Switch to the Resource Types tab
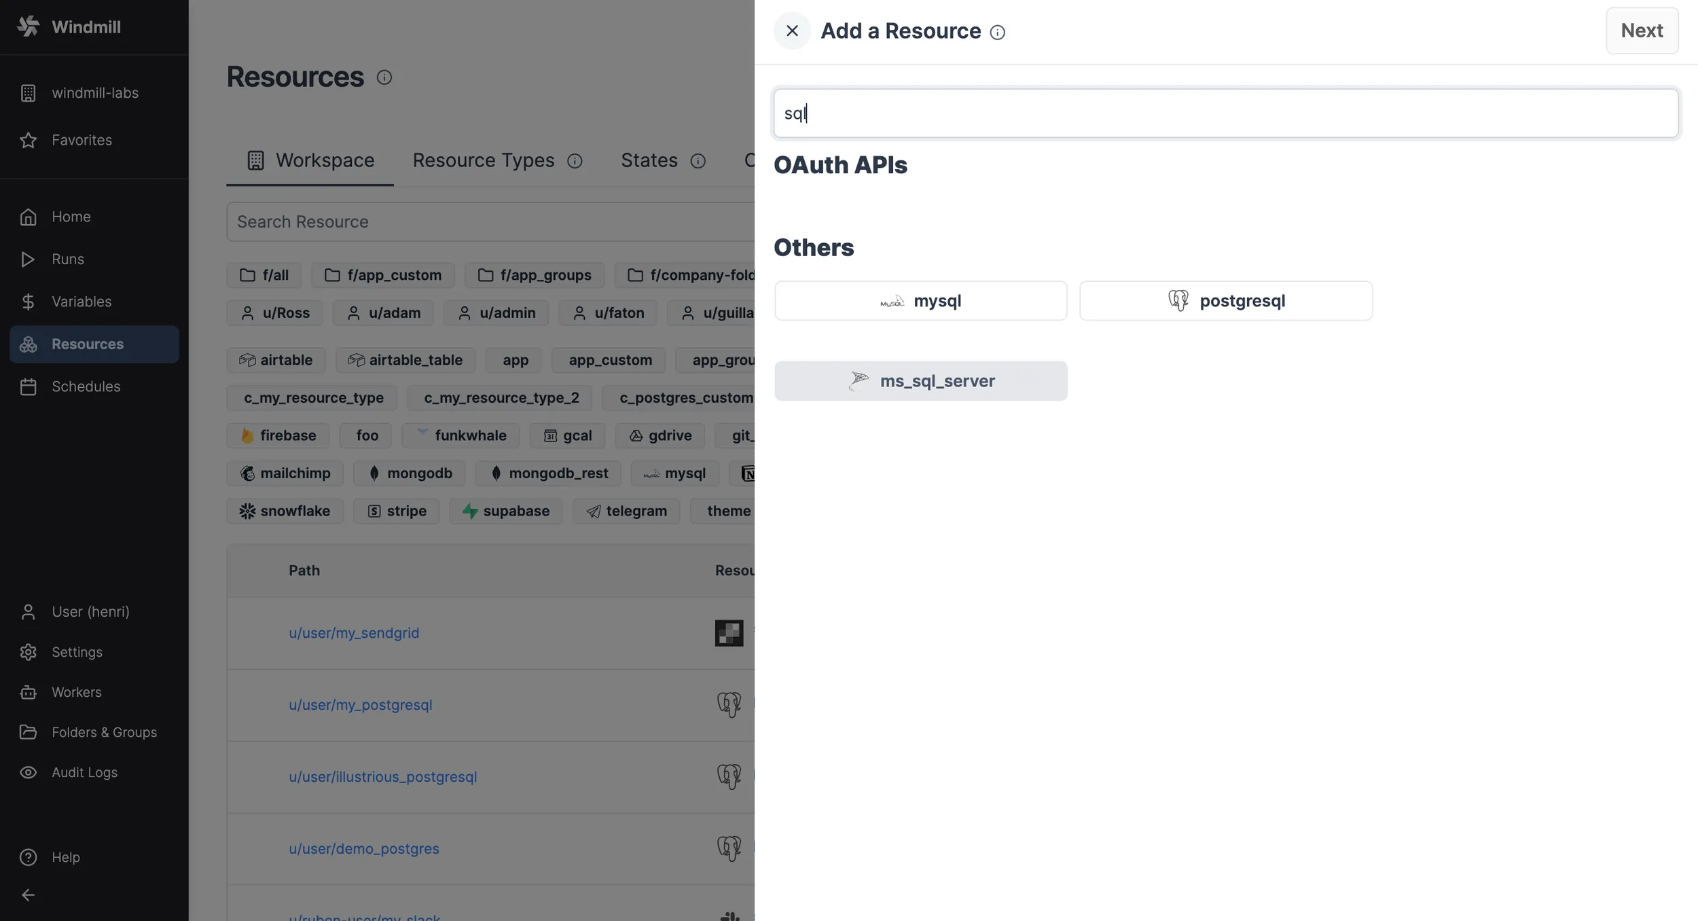The image size is (1698, 921). point(484,160)
